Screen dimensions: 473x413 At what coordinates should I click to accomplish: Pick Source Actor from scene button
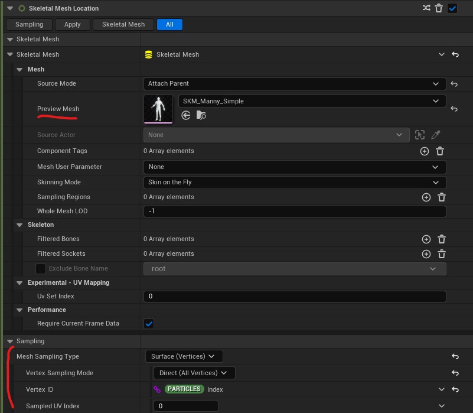(420, 135)
